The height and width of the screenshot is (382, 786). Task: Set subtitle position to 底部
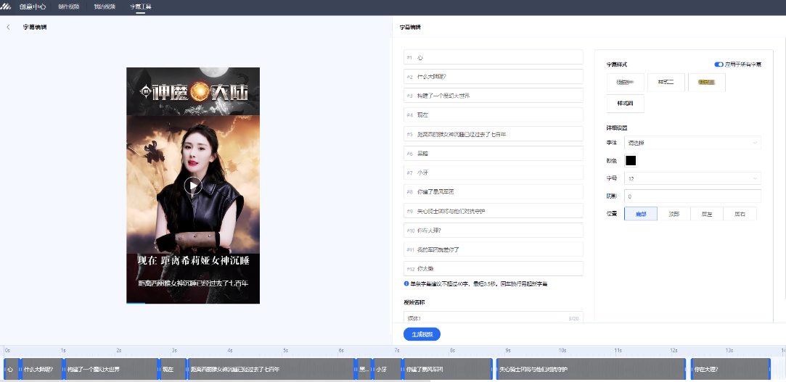pyautogui.click(x=641, y=214)
